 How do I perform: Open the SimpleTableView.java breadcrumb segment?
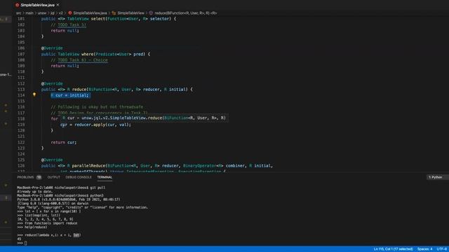(91, 13)
